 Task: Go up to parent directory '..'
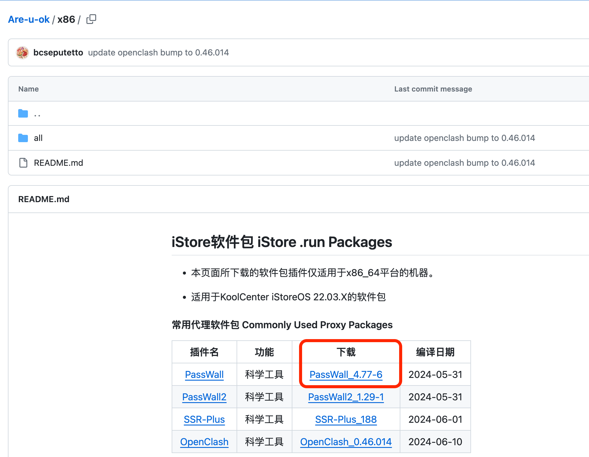(x=37, y=114)
